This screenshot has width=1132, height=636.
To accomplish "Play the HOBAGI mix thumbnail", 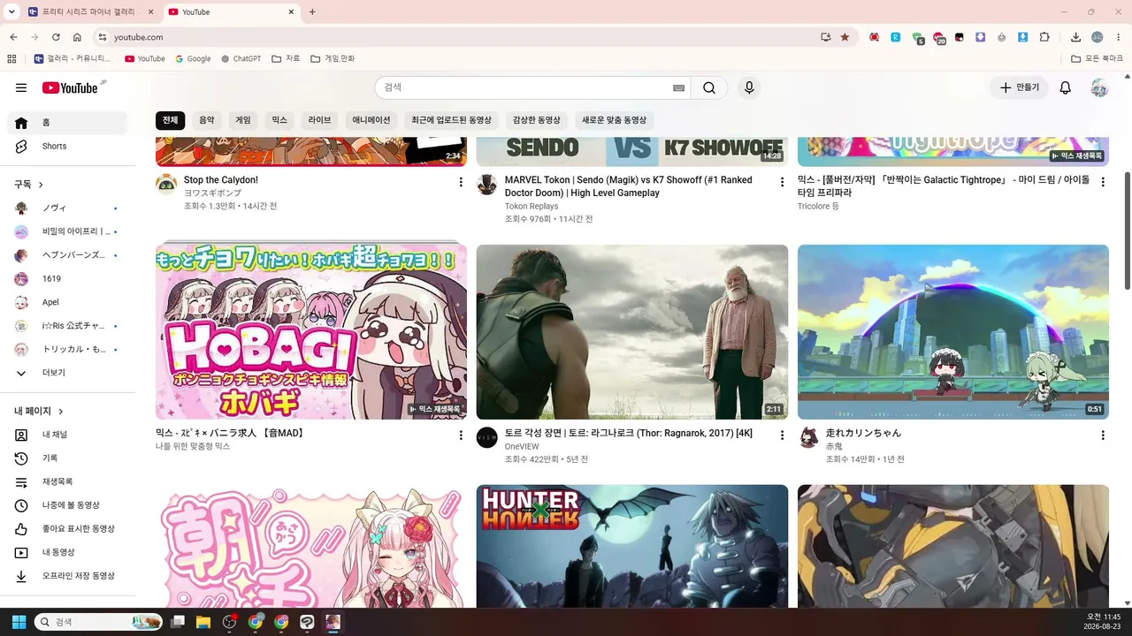I will click(x=311, y=332).
